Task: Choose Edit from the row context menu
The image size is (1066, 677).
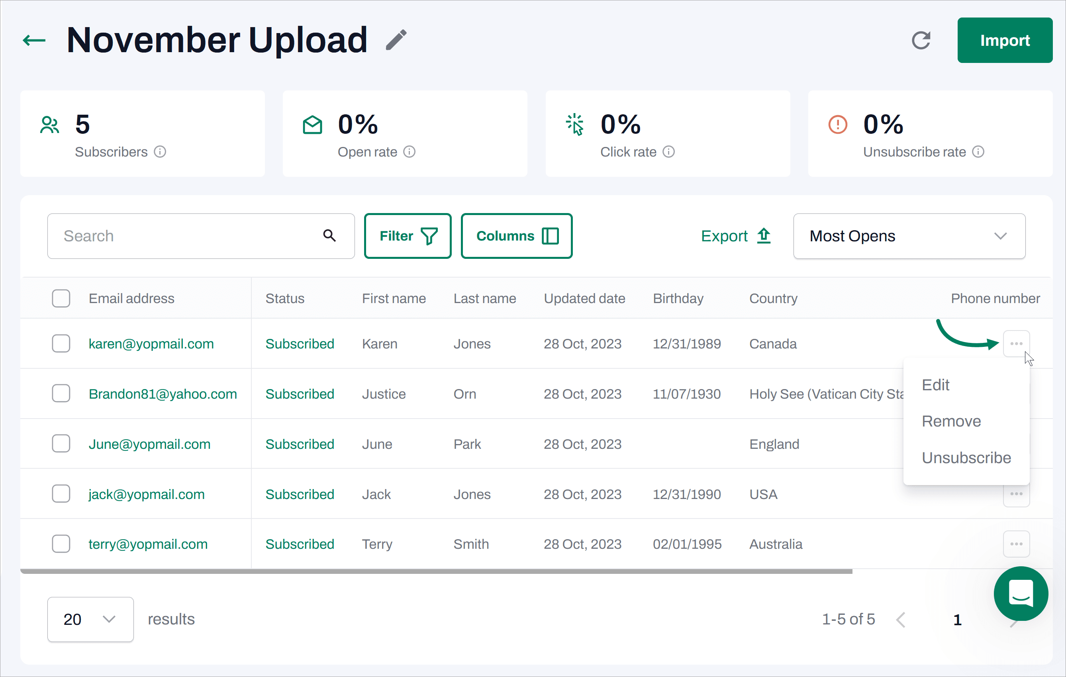Action: [935, 385]
